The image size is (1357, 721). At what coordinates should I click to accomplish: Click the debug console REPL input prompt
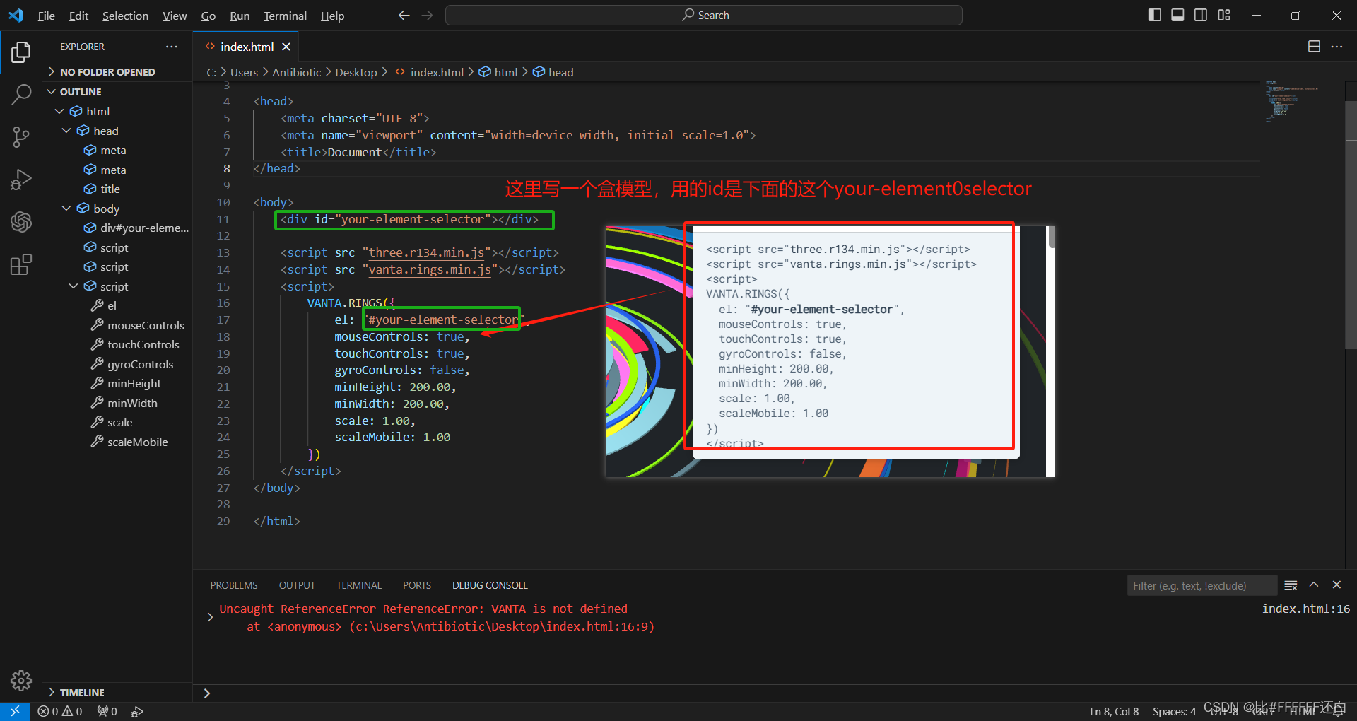point(774,693)
